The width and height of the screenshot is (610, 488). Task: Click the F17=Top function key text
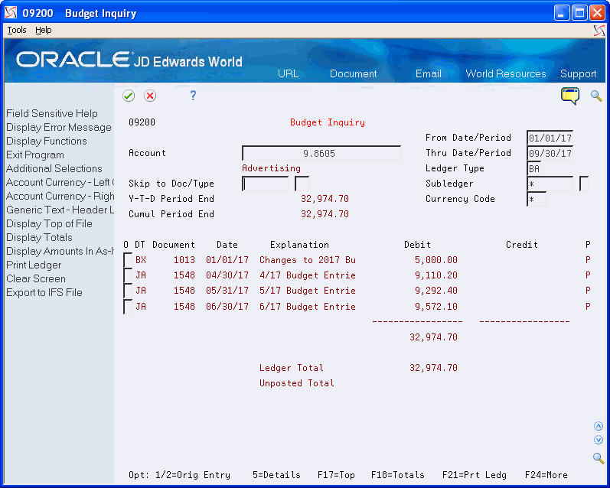coord(336,475)
